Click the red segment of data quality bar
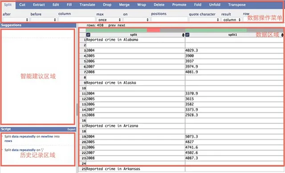Screen dimensions: 285x173 (x=154, y=30)
